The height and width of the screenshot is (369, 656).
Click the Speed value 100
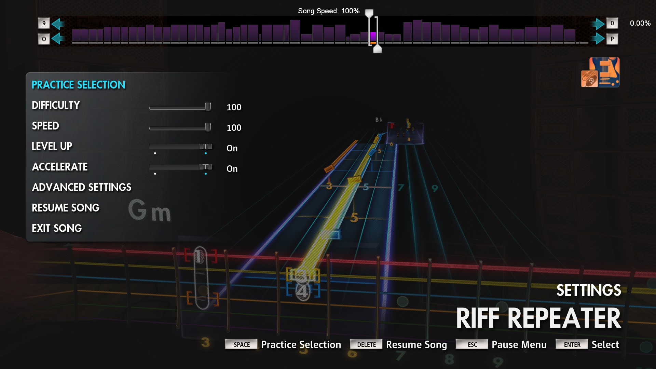coord(234,128)
